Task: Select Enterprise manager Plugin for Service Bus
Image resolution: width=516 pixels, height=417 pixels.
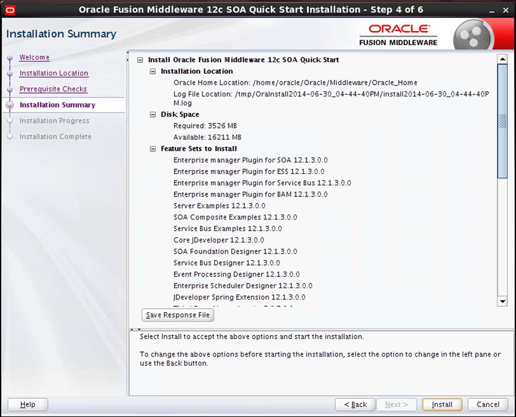Action: (x=262, y=182)
